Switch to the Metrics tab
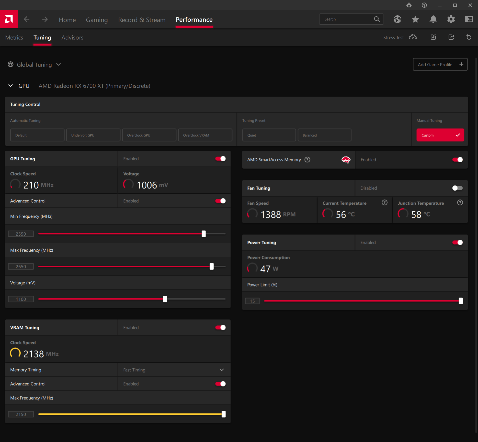Image resolution: width=478 pixels, height=442 pixels. [14, 37]
